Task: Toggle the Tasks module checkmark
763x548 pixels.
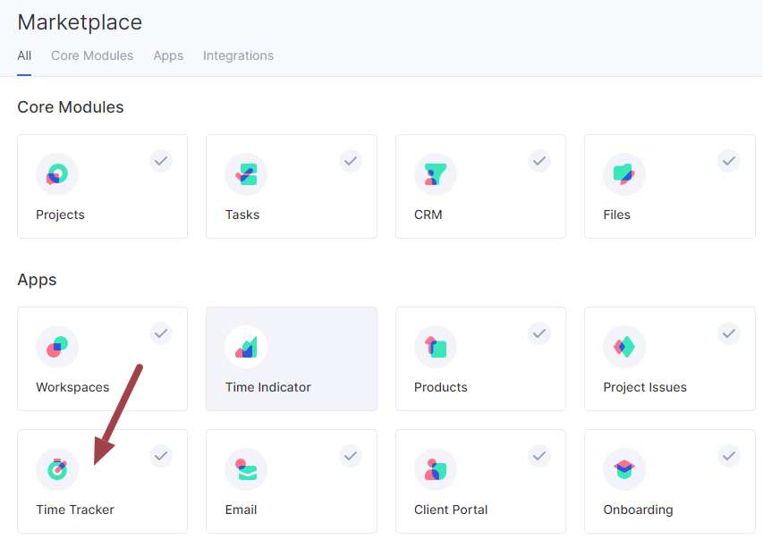Action: point(351,161)
